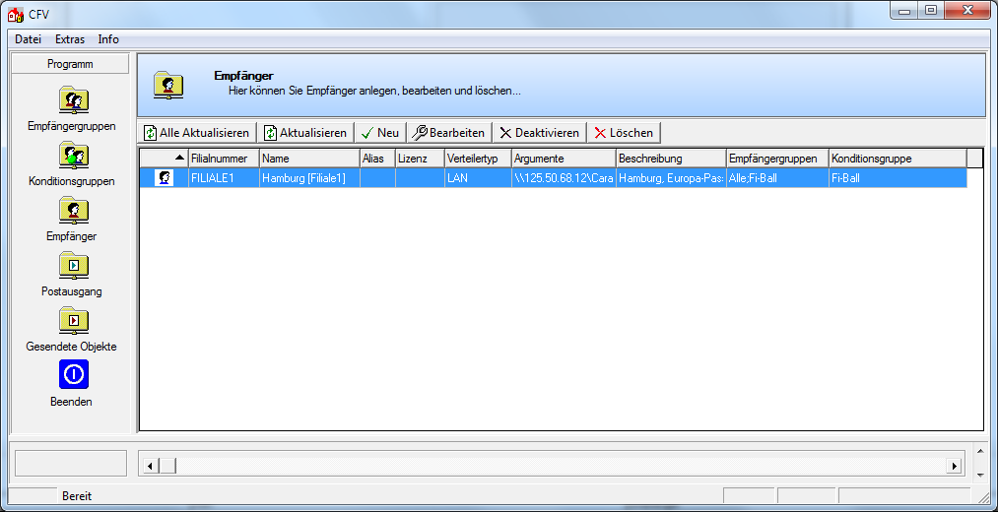This screenshot has width=998, height=512.
Task: Click the Bereit status bar text
Action: tap(77, 495)
